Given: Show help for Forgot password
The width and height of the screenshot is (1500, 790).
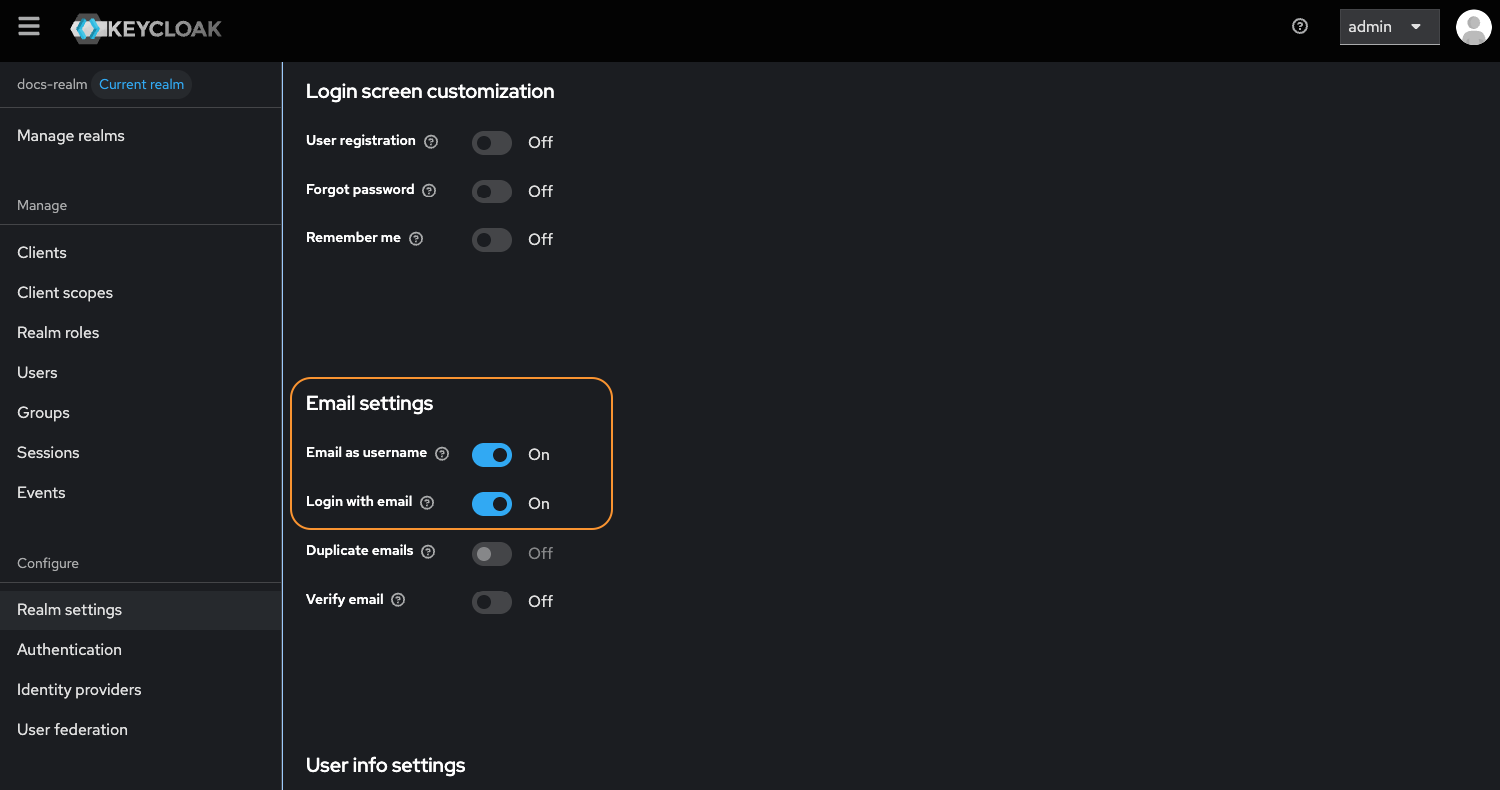Looking at the screenshot, I should click(429, 191).
